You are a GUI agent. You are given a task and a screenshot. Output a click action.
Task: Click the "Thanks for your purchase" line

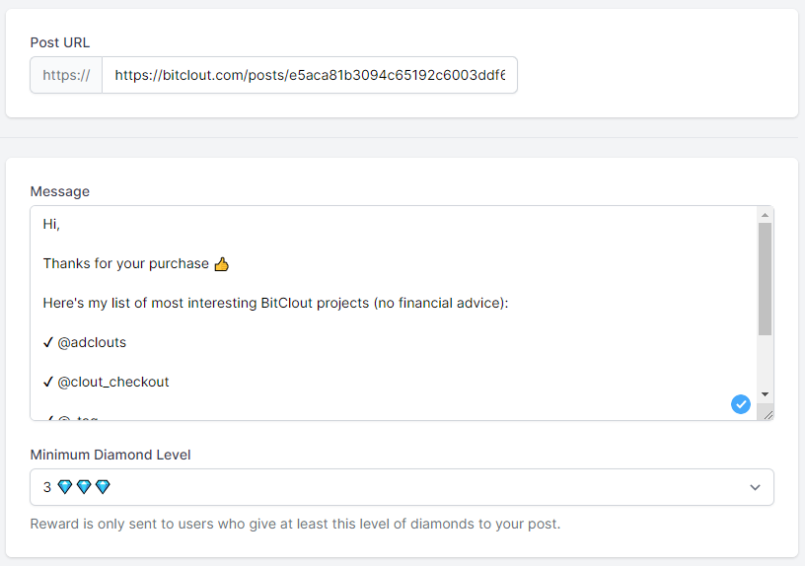126,264
